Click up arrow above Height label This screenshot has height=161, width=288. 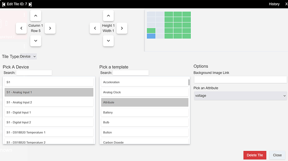(x=109, y=15)
